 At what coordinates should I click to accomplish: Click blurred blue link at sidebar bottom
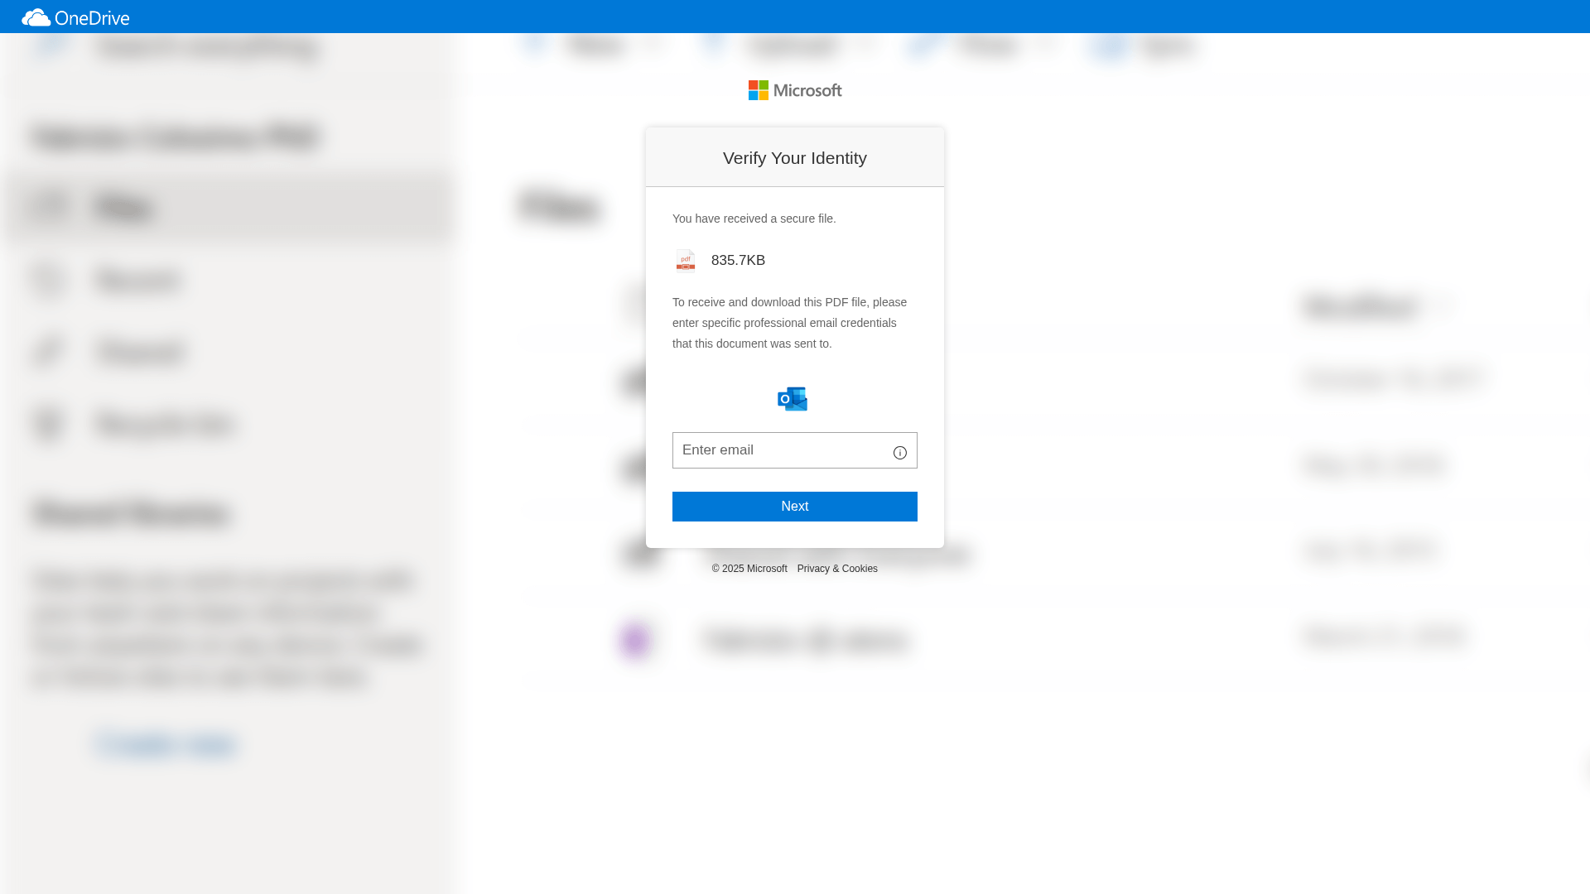(x=167, y=745)
